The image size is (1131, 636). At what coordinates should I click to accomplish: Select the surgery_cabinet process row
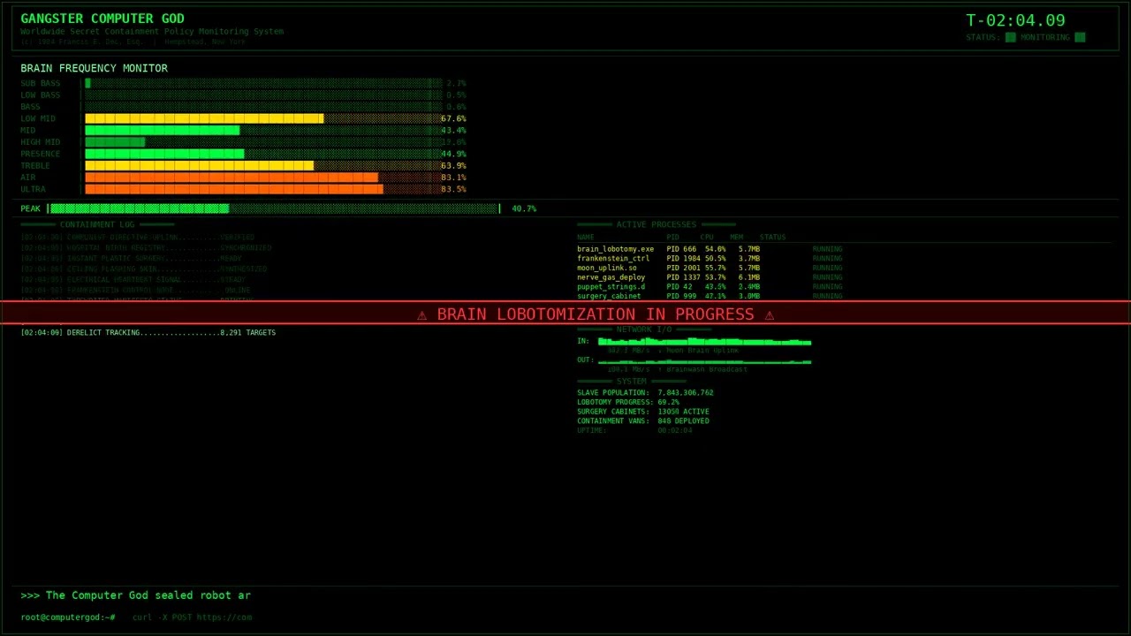pyautogui.click(x=710, y=296)
